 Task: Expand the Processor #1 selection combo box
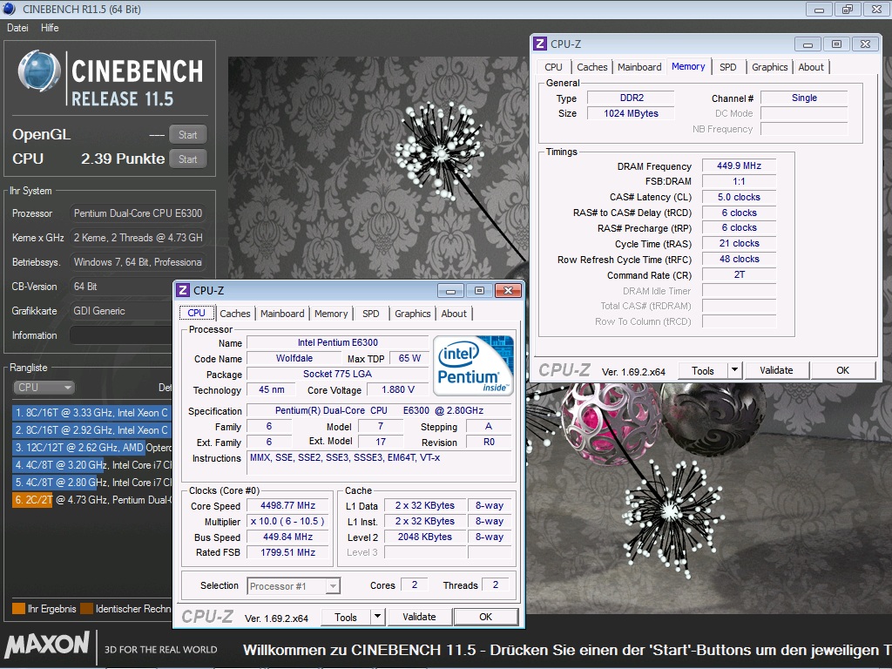tap(334, 586)
